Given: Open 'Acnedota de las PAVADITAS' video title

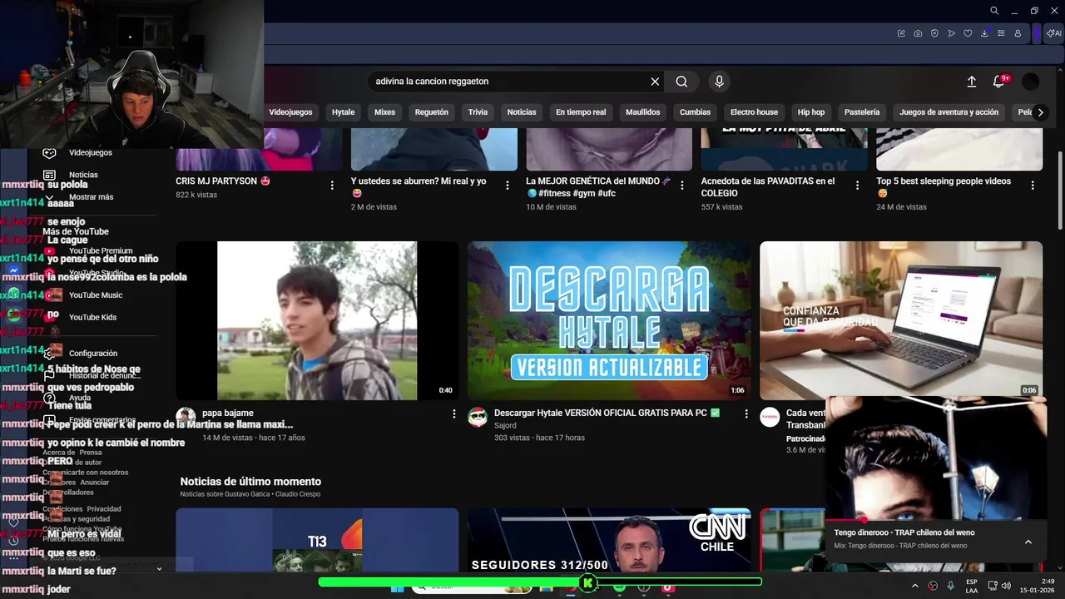Looking at the screenshot, I should coord(768,187).
